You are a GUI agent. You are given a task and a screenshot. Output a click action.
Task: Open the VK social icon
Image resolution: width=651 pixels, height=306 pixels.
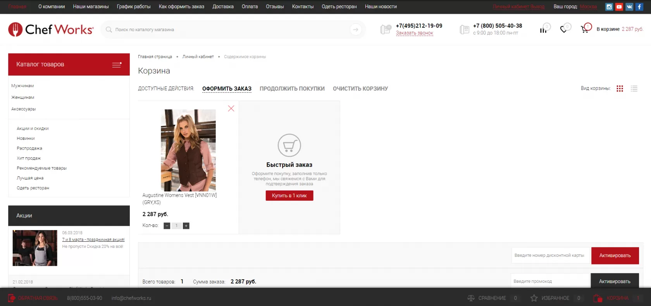pyautogui.click(x=629, y=7)
